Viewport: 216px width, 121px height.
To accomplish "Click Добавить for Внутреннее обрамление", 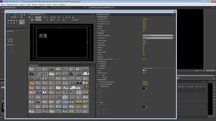I will 145,82.
